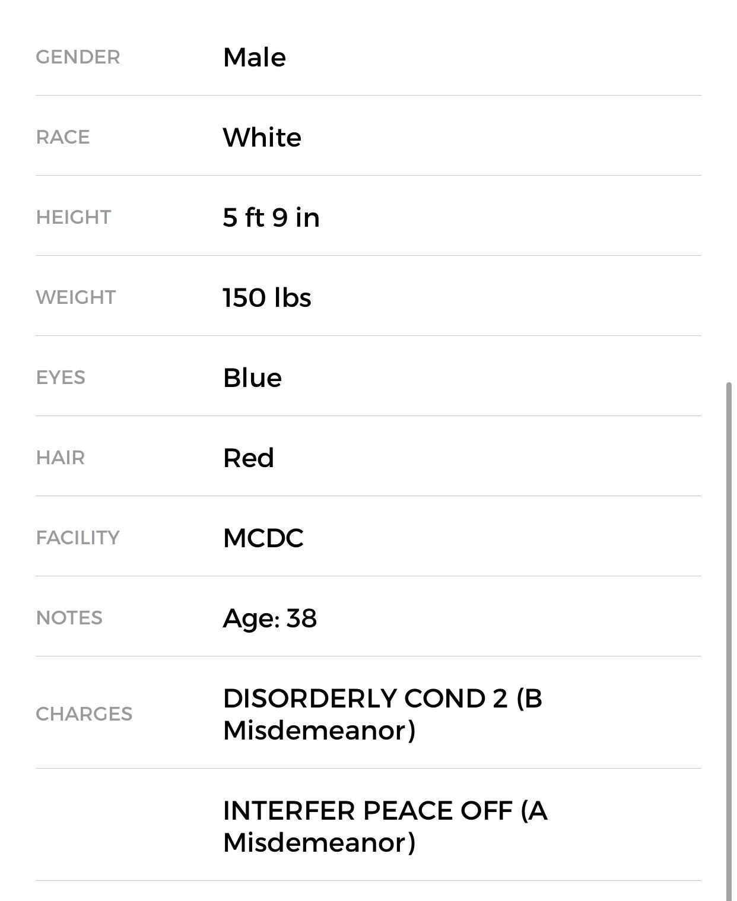Click the RACE field label

tap(63, 138)
